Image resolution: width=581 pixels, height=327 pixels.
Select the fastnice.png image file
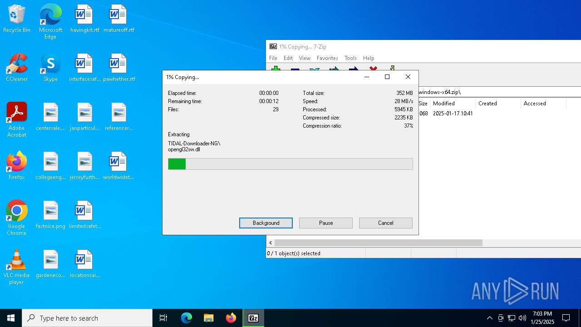tap(50, 215)
